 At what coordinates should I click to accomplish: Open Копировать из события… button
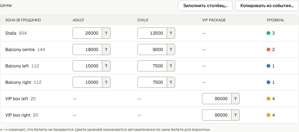click(x=267, y=6)
